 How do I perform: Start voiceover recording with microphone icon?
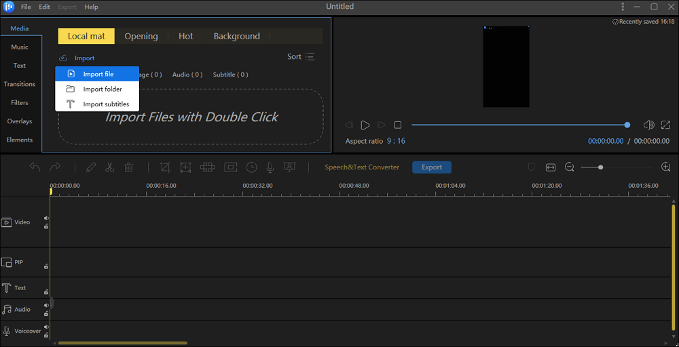[x=270, y=167]
